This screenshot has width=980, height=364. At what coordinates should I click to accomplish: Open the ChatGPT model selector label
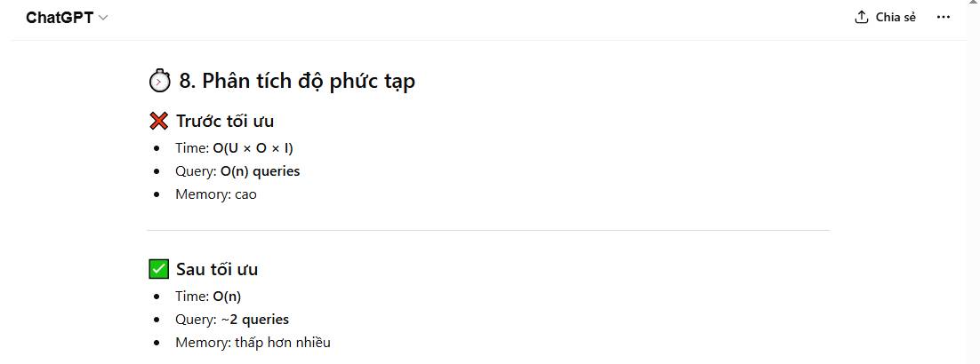(x=60, y=18)
